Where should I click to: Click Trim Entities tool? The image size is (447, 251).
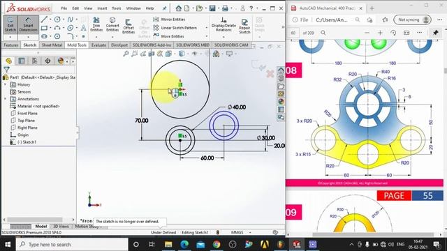[96, 24]
